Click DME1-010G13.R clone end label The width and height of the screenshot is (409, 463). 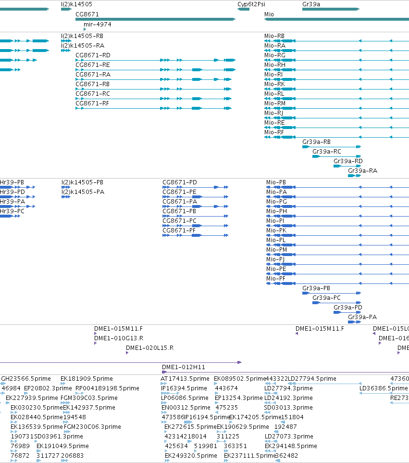tap(119, 338)
